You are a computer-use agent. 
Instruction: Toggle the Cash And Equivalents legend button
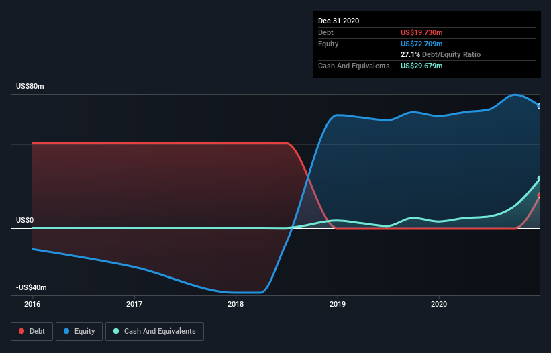coord(154,332)
